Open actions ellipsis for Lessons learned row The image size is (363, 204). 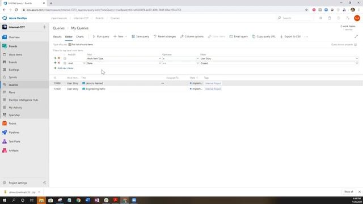click(163, 83)
